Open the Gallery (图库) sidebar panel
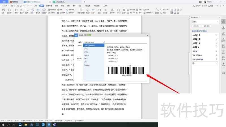This screenshot has height=127, width=226. coord(223,58)
